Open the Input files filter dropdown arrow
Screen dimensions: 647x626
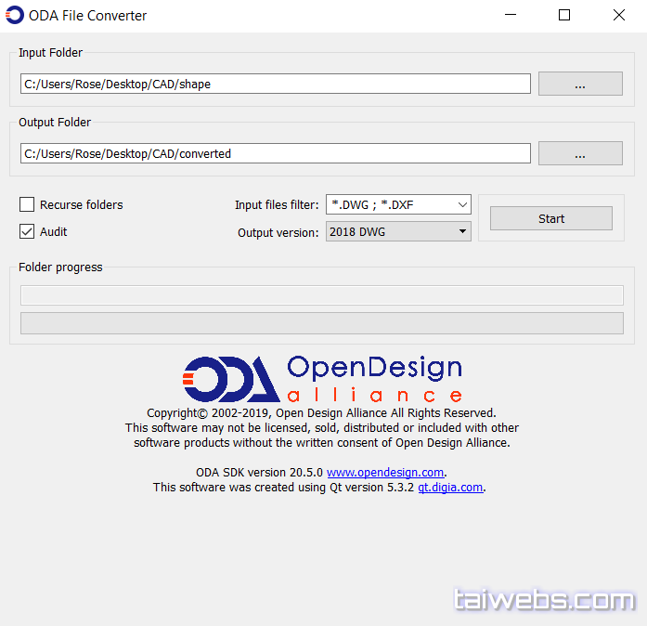pos(462,204)
